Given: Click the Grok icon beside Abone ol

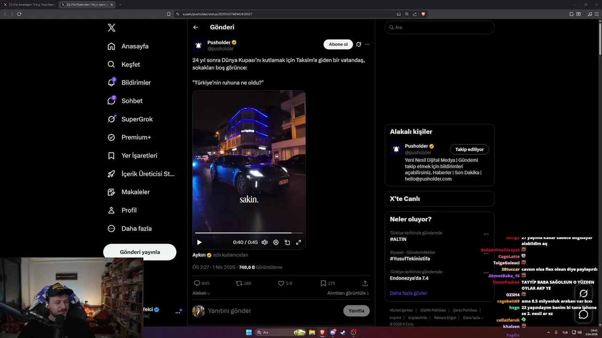Looking at the screenshot, I should [x=358, y=44].
